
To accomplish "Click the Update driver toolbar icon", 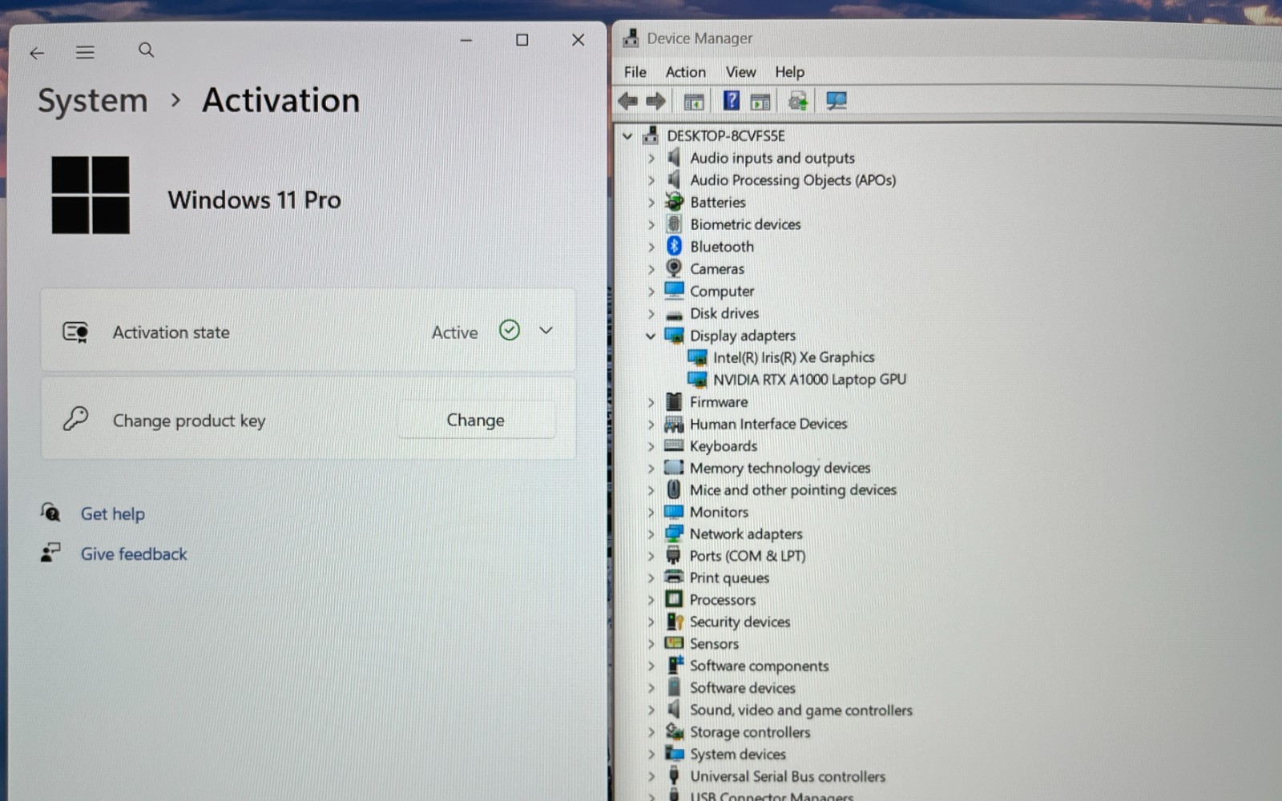I will [797, 101].
